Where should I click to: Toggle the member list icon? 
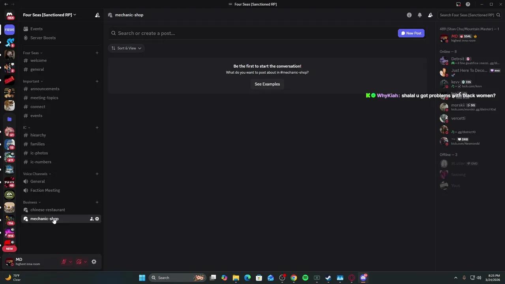click(x=430, y=15)
